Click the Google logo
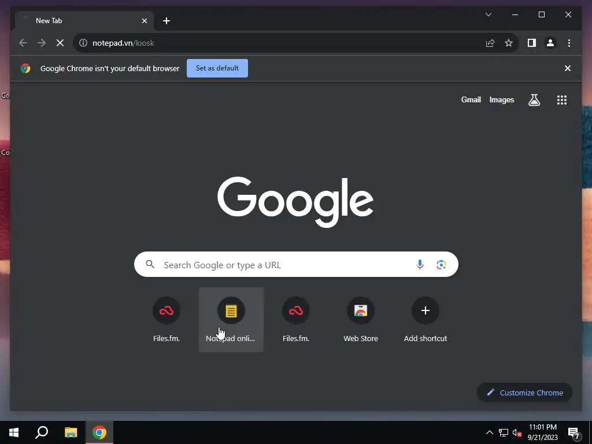592x444 pixels. (295, 202)
